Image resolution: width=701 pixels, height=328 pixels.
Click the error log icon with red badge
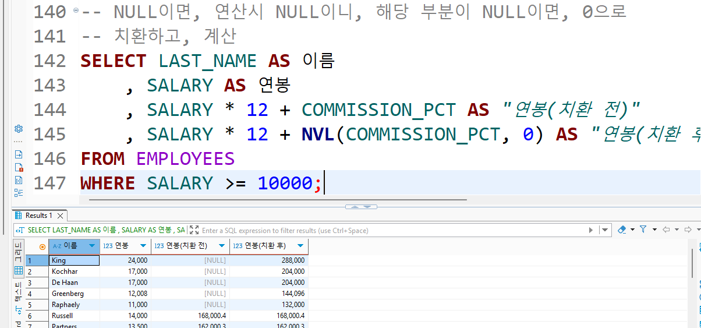[x=19, y=167]
